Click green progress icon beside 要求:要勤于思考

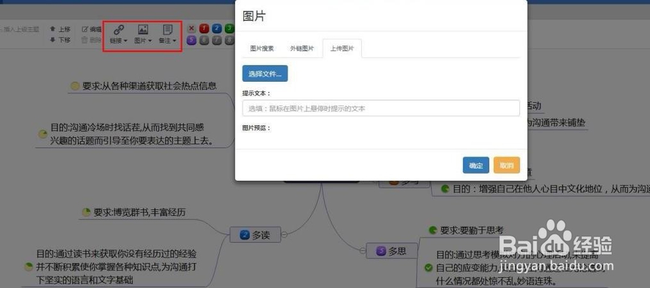click(433, 230)
